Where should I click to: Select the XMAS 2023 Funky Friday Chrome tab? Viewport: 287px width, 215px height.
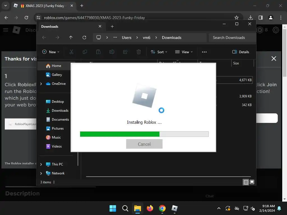click(x=44, y=6)
